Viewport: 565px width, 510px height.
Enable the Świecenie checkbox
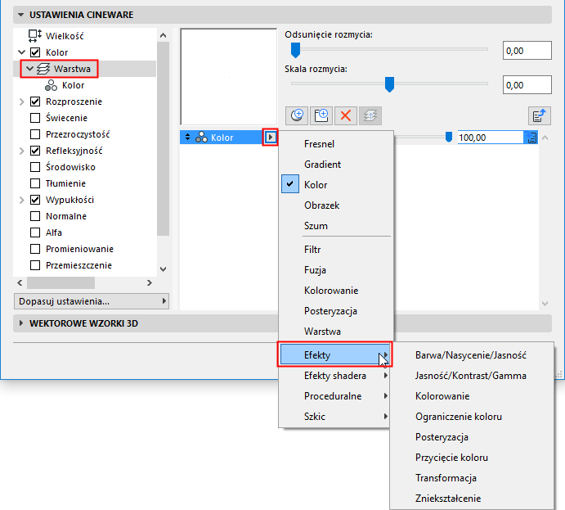point(35,118)
